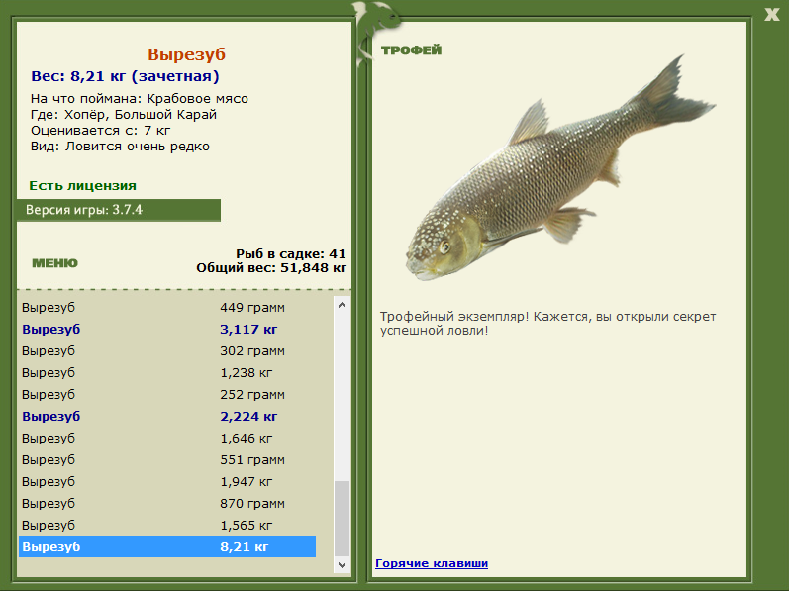Select the bold Вырезуб 3,117 кг row

pos(166,329)
